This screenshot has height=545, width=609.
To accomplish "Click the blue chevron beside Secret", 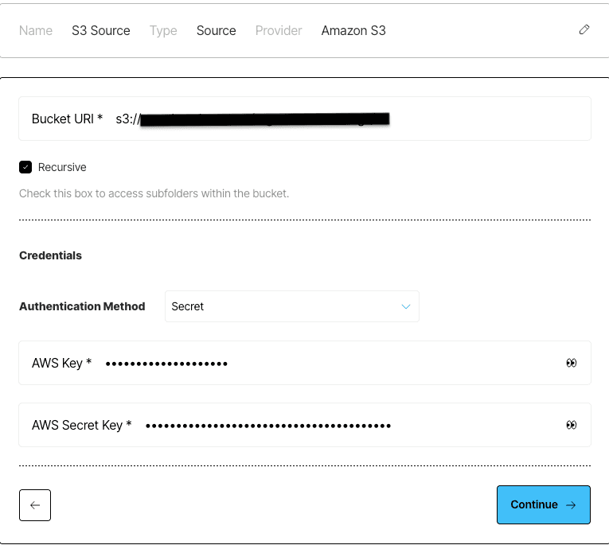I will pyautogui.click(x=406, y=306).
